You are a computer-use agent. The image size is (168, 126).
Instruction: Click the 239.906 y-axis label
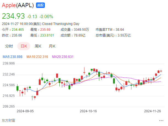pos(9,63)
